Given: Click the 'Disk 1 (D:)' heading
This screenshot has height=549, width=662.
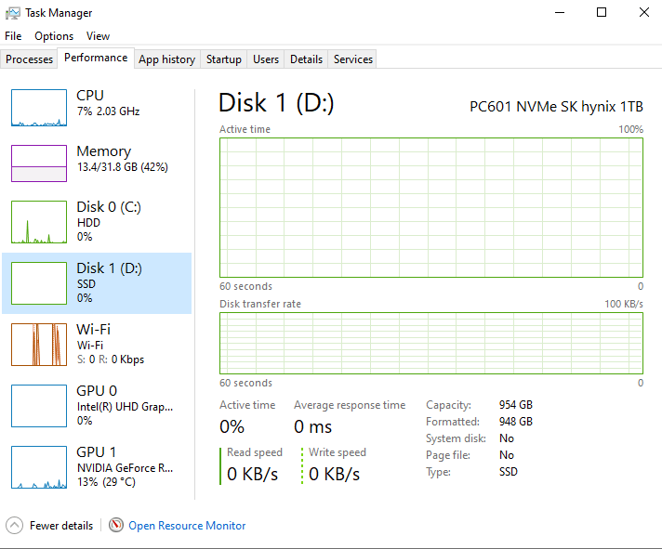Looking at the screenshot, I should [276, 103].
